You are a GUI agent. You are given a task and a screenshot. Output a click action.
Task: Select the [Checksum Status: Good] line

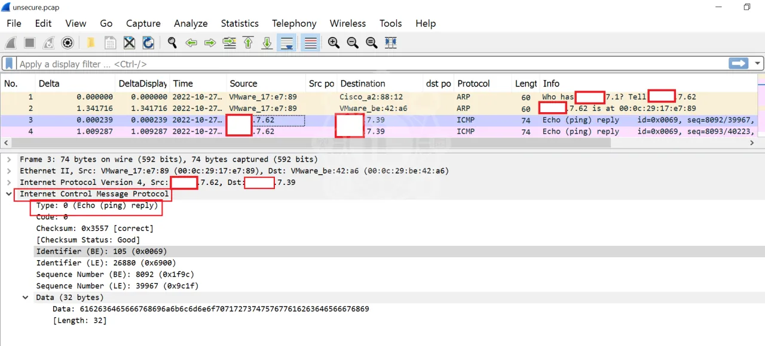point(88,240)
